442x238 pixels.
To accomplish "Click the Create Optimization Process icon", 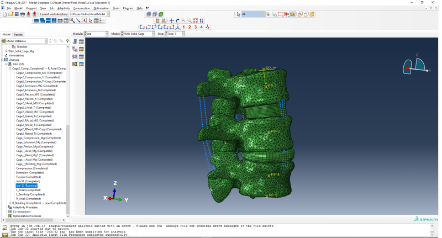I will pos(75,64).
